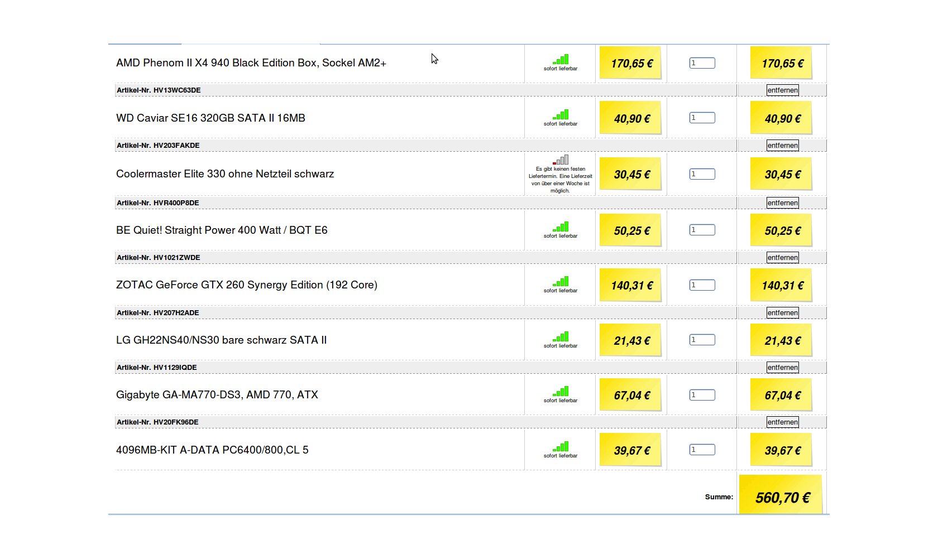Click the delivery warning text for Coolermaster
The image size is (938, 559).
(x=561, y=180)
